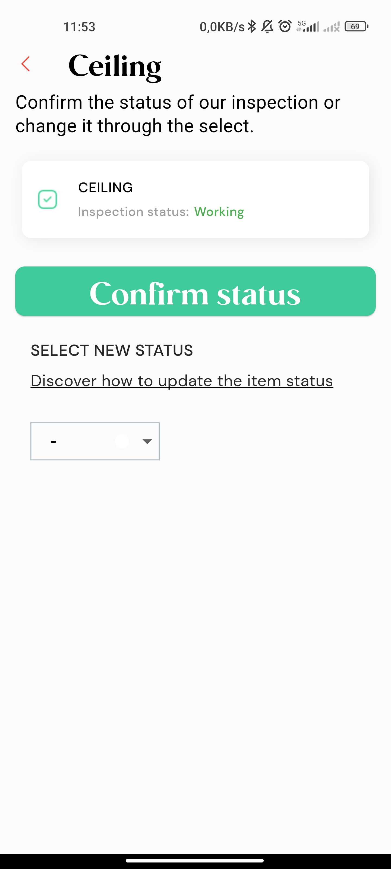Tap the red back arrow

point(26,64)
